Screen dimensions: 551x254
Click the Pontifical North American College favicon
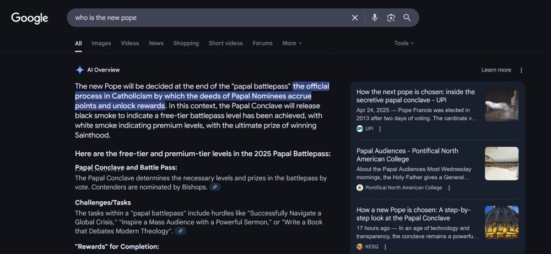tap(359, 187)
